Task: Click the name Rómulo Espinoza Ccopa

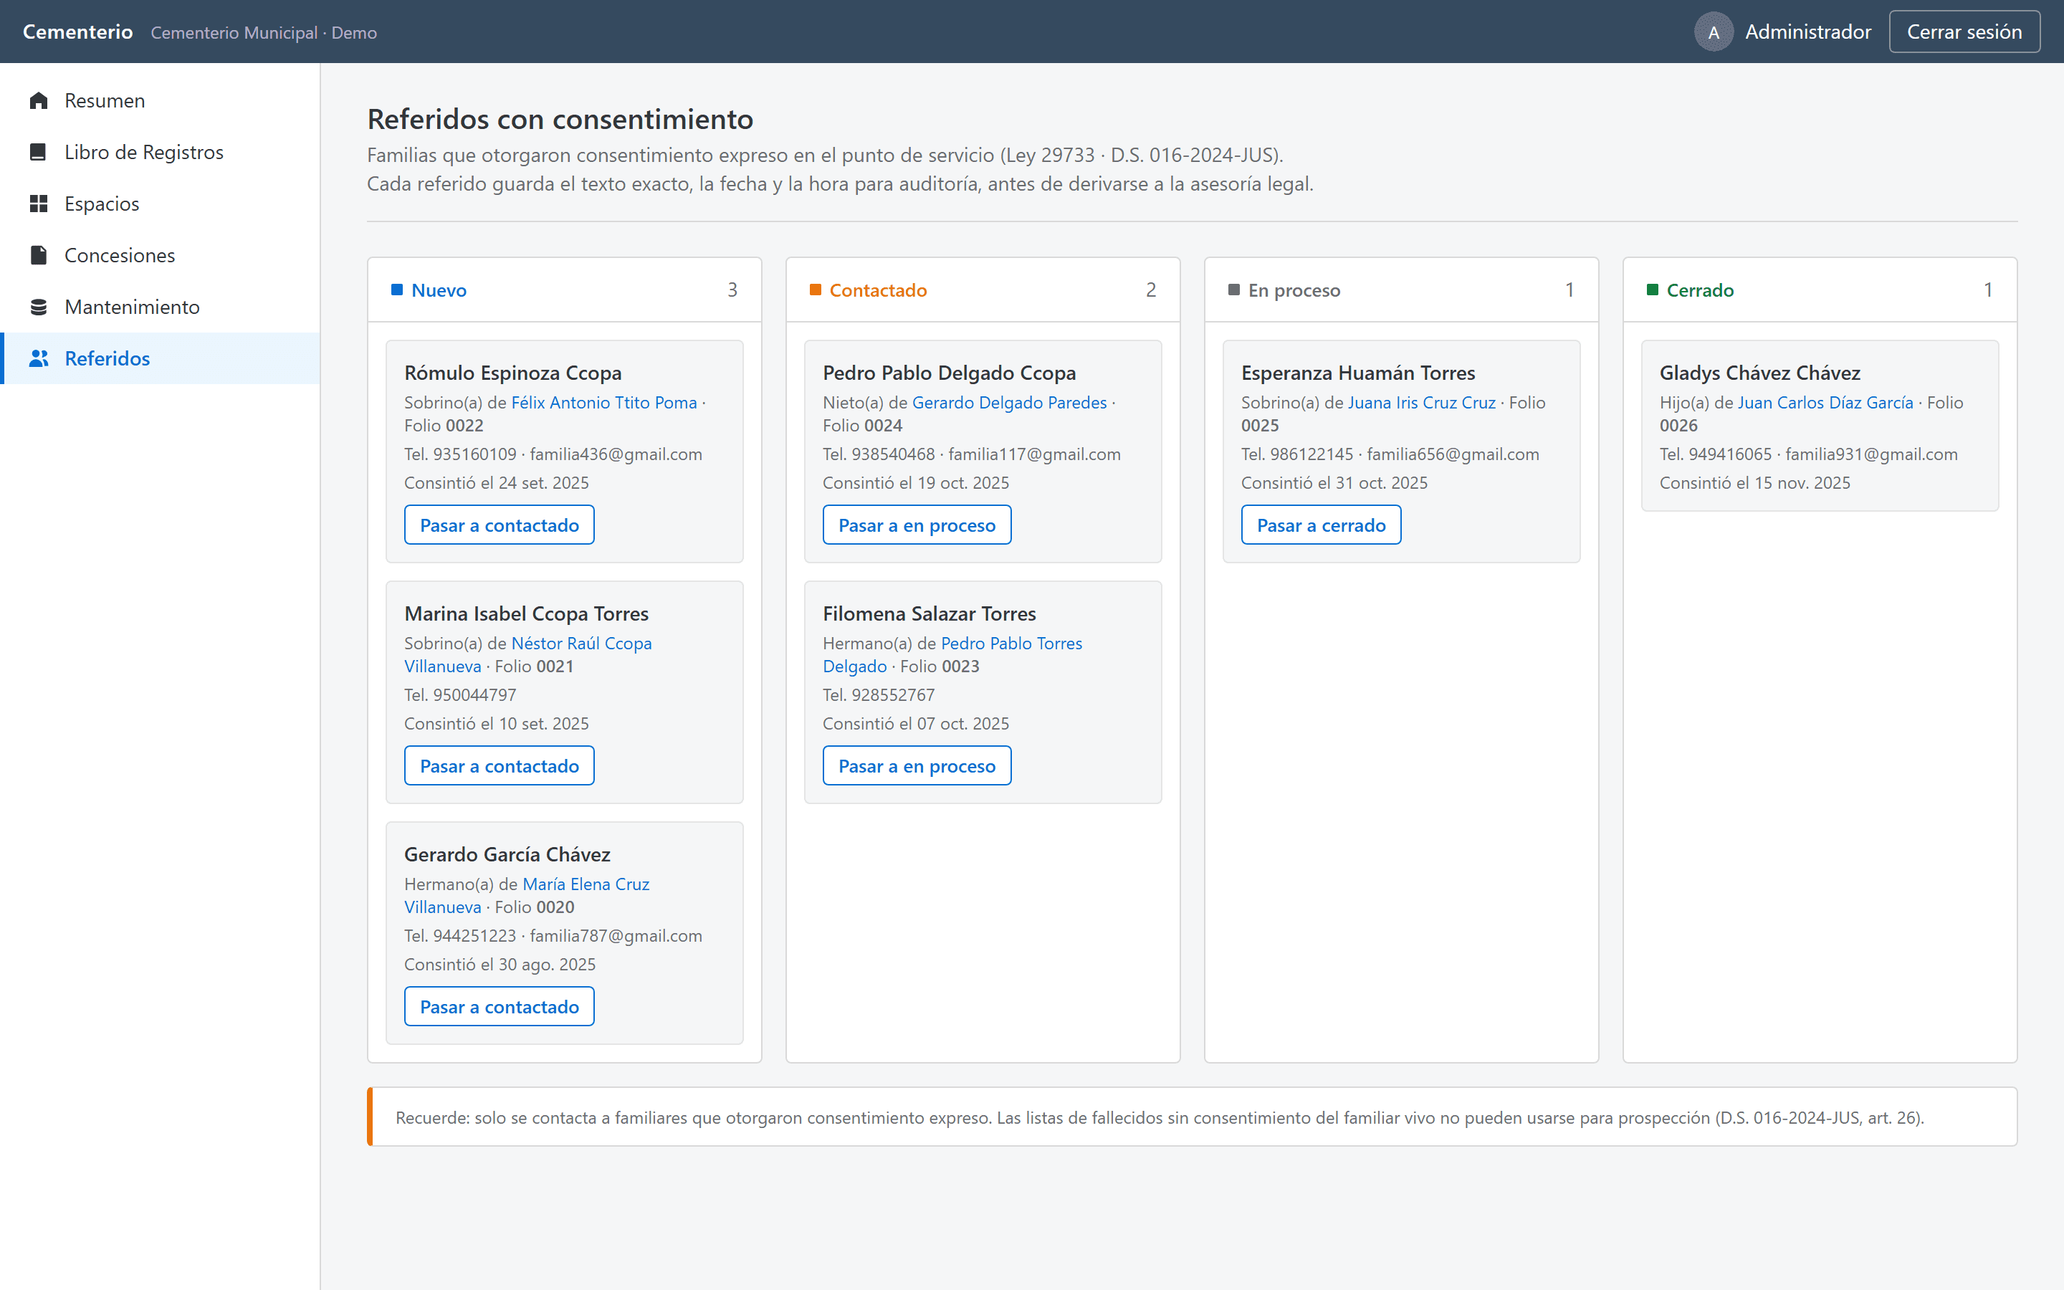Action: pos(512,373)
